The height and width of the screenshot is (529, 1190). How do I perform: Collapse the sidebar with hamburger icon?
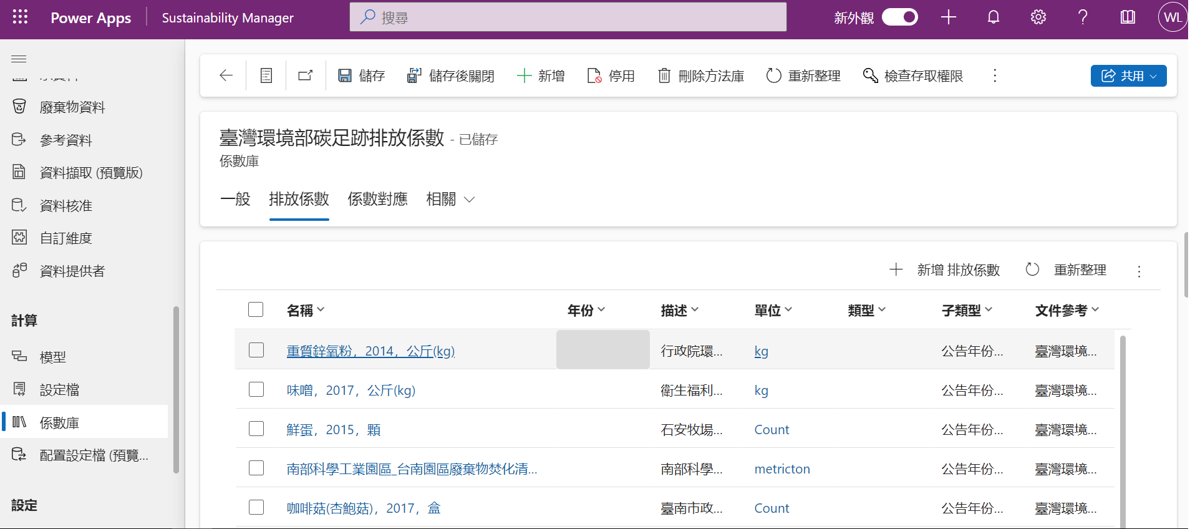pyautogui.click(x=19, y=59)
